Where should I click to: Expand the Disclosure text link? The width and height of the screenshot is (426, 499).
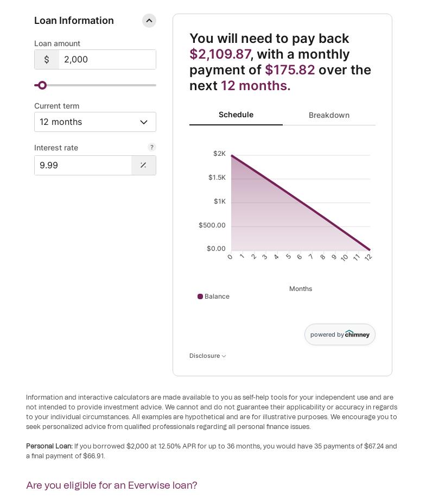tap(205, 356)
